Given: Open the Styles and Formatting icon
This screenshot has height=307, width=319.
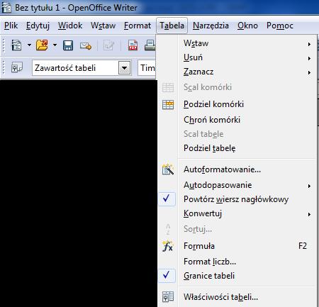Looking at the screenshot, I should coord(17,68).
